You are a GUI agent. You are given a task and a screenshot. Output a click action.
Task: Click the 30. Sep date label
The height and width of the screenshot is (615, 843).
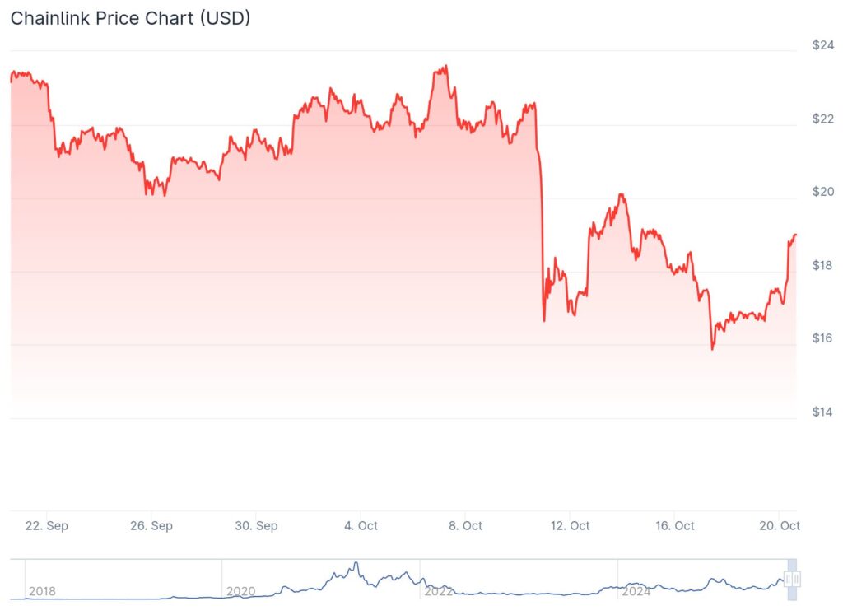(255, 525)
